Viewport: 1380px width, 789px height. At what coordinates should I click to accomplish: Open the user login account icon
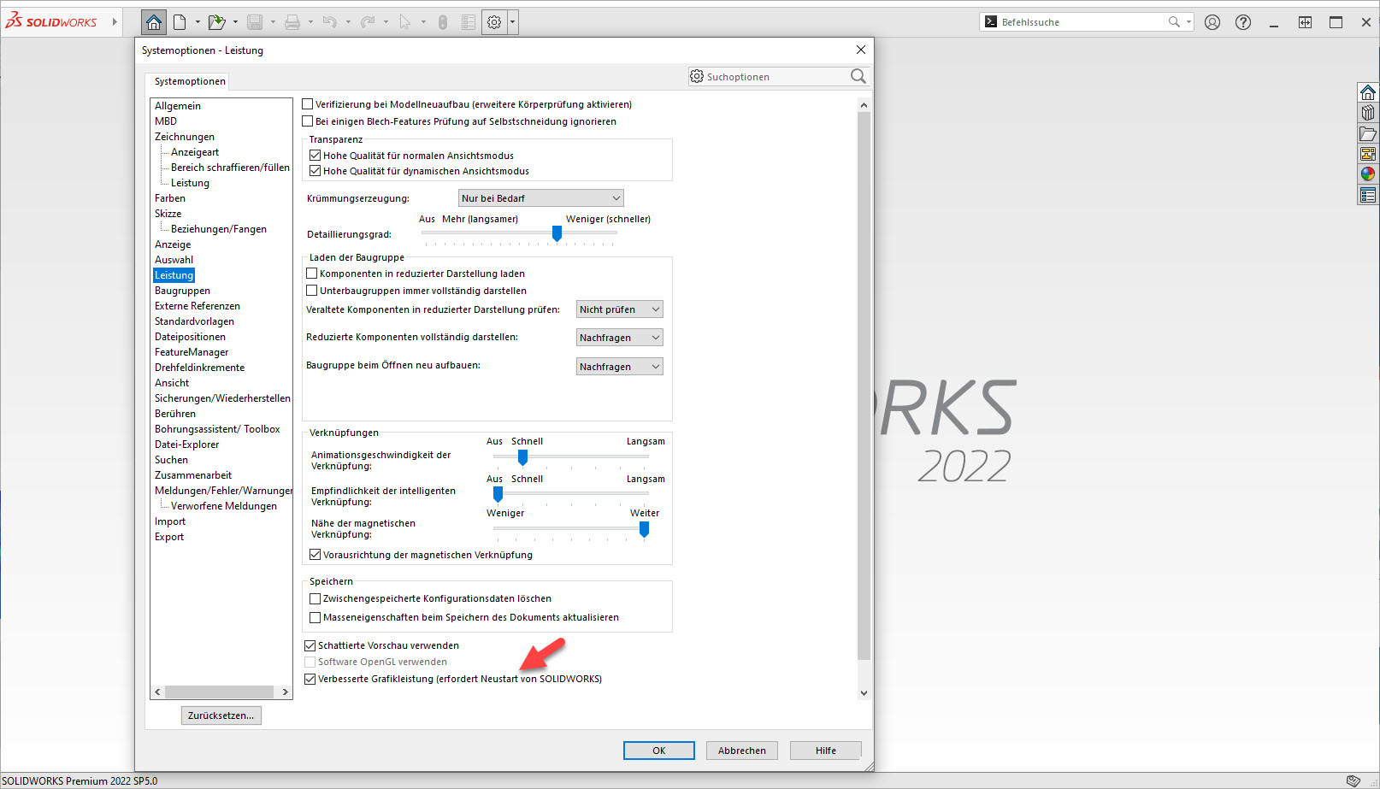point(1212,22)
